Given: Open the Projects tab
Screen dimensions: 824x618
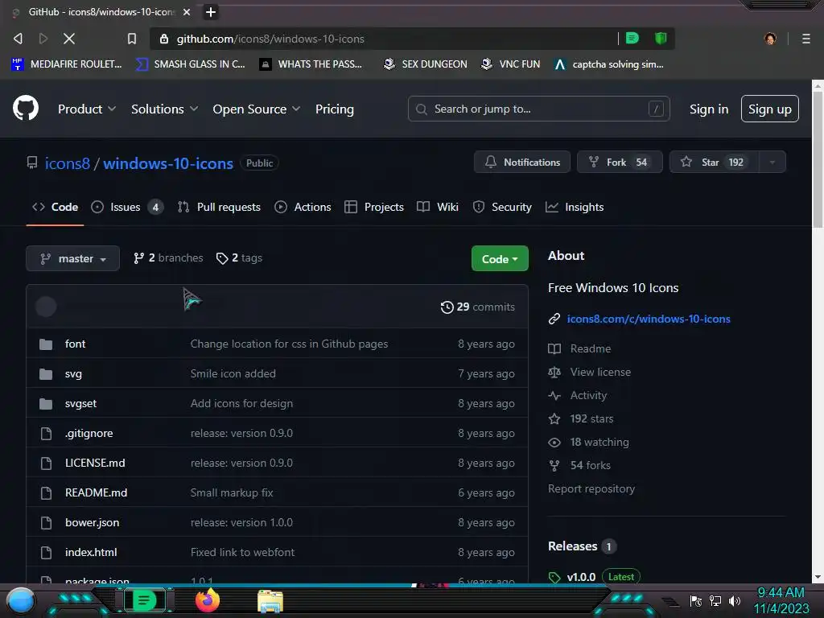Looking at the screenshot, I should tap(373, 207).
